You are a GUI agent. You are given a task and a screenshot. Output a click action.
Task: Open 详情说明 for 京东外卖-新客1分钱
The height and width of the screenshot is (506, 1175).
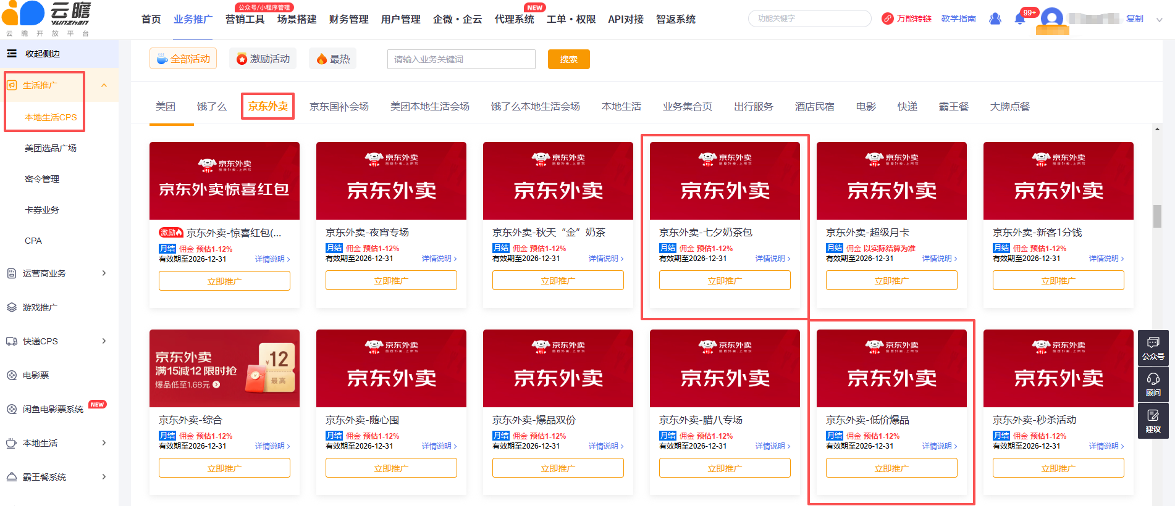(x=1106, y=259)
